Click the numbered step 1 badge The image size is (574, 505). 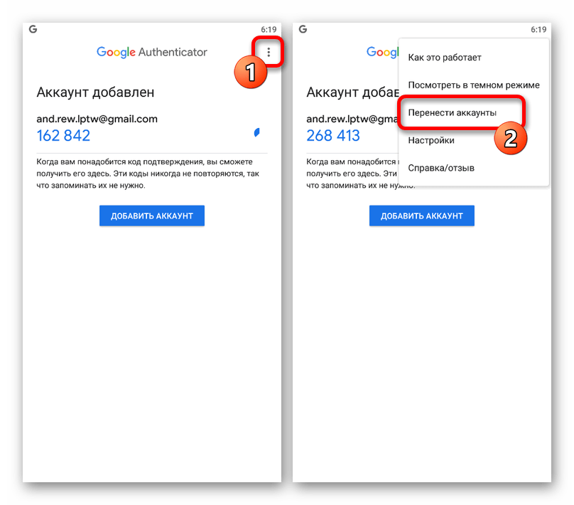coord(250,72)
